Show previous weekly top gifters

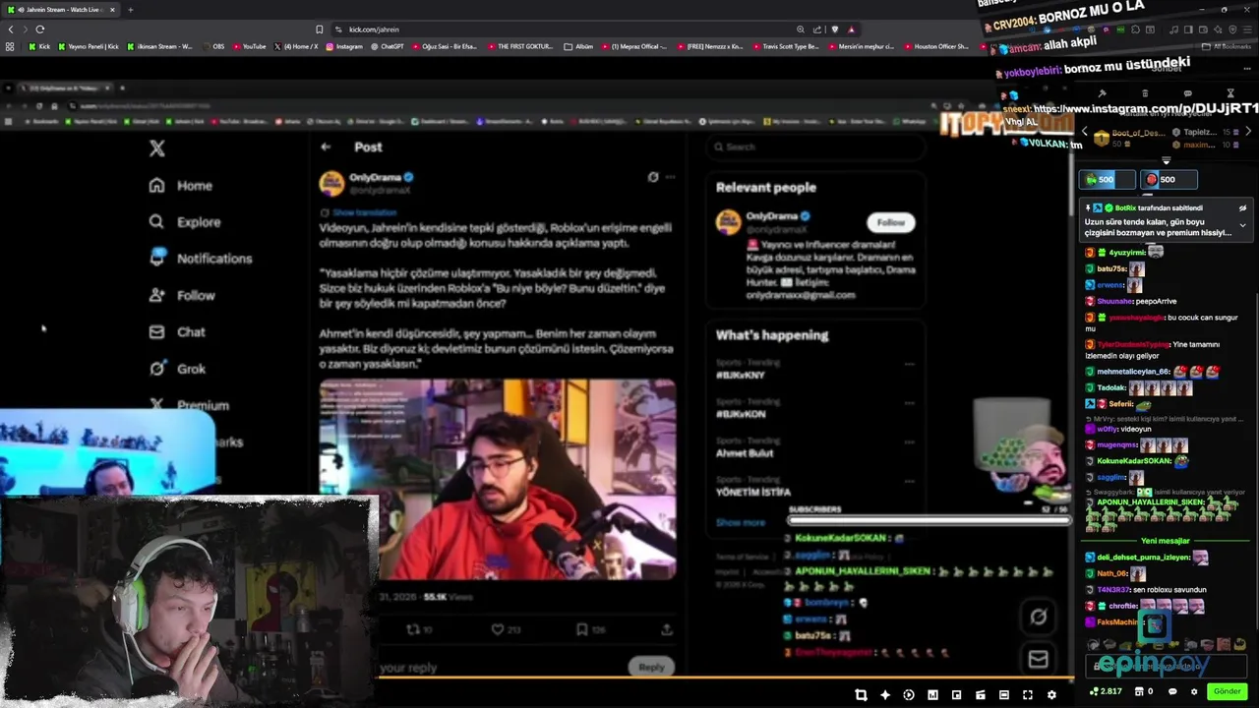1085,132
